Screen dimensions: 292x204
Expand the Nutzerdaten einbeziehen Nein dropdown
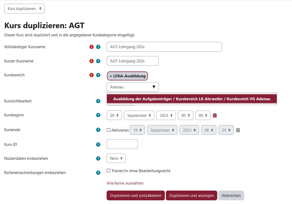116,158
